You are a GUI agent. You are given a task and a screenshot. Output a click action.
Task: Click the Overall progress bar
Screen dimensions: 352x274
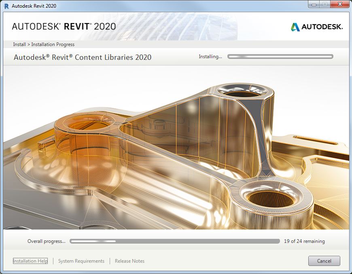click(x=175, y=241)
